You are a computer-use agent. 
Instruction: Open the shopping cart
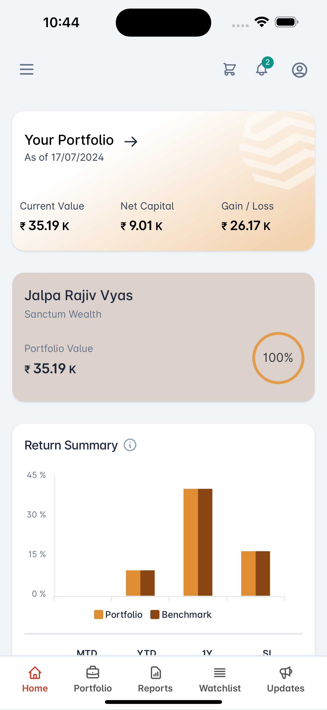(229, 70)
